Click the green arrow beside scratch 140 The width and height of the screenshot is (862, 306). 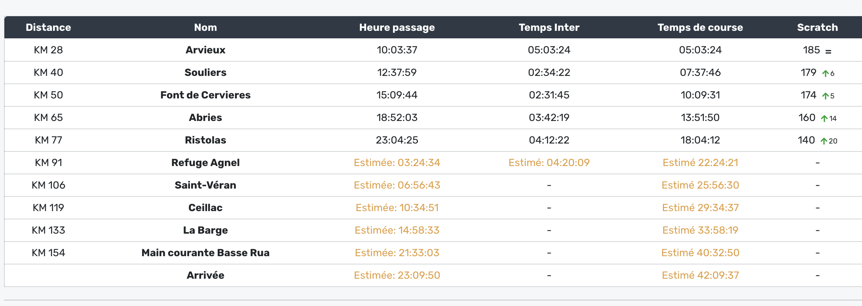coord(824,141)
